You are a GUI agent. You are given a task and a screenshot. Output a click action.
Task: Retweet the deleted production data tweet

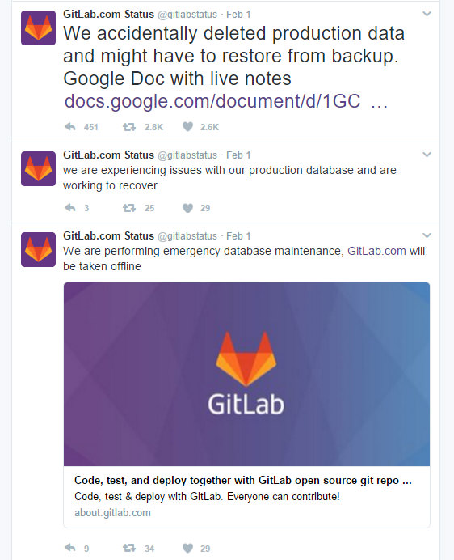[129, 127]
